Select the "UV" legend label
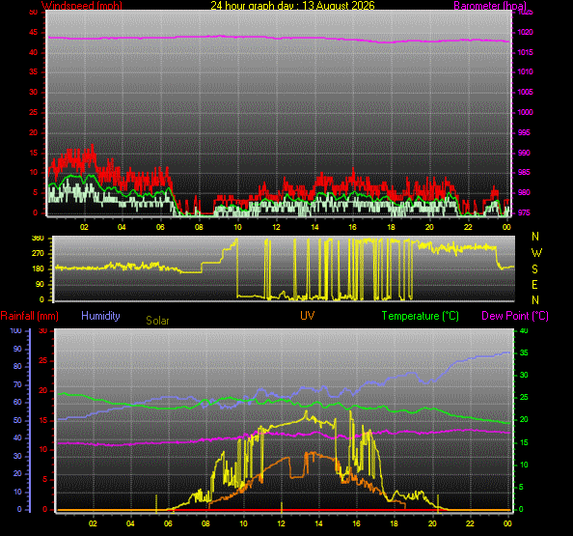Viewport: 573px width, 536px height. [x=308, y=316]
